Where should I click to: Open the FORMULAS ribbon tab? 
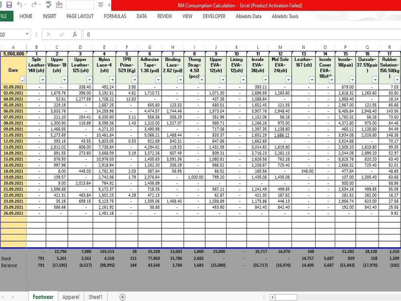pyautogui.click(x=115, y=16)
